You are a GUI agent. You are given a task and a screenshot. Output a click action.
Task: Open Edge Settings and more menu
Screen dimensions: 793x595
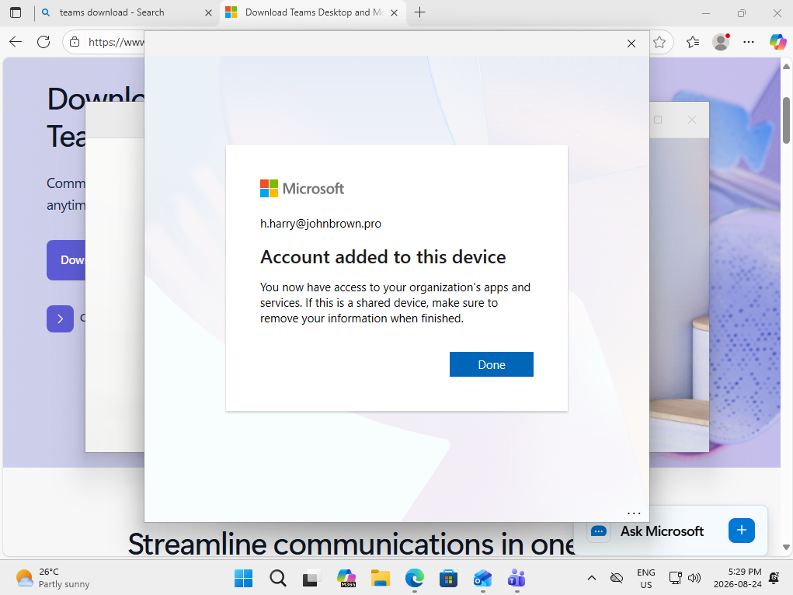tap(749, 42)
